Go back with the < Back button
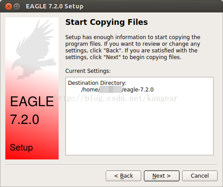 (123, 176)
